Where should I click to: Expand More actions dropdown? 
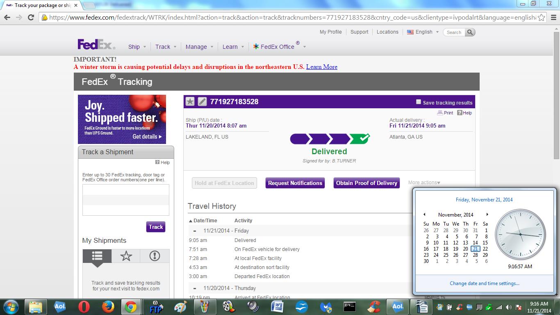[x=424, y=183]
